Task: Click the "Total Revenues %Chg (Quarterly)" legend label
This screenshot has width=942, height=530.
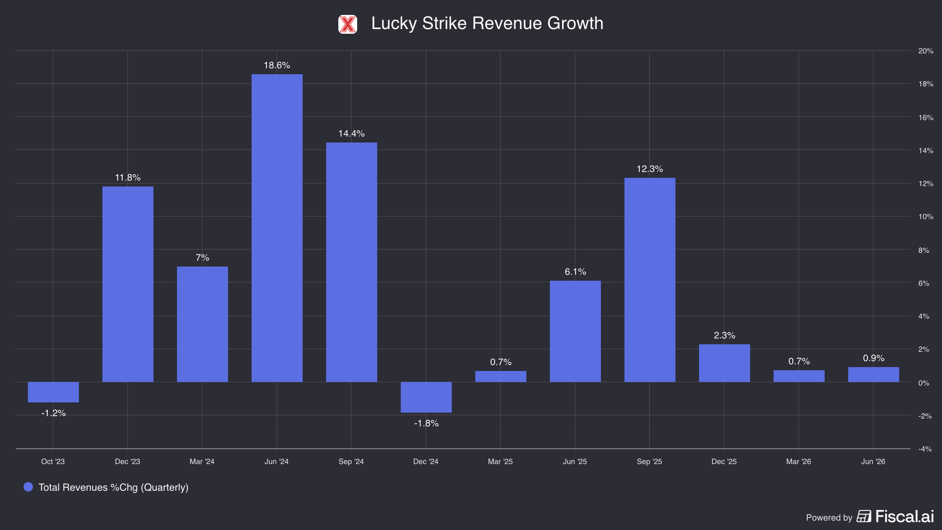Action: 113,487
